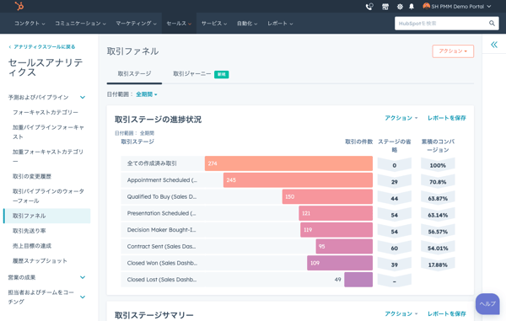This screenshot has height=321, width=506.
Task: Open the 全期間 date range dropdown
Action: (147, 94)
